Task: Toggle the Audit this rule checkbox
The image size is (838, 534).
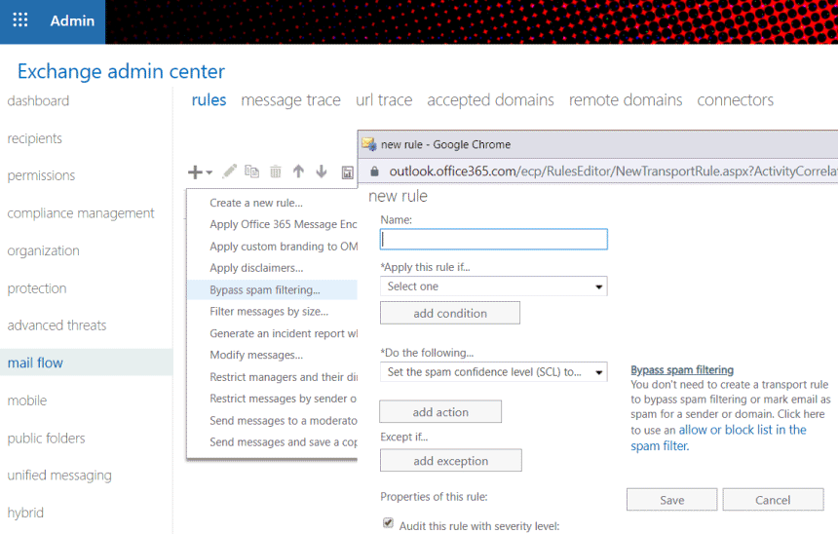Action: (x=389, y=522)
